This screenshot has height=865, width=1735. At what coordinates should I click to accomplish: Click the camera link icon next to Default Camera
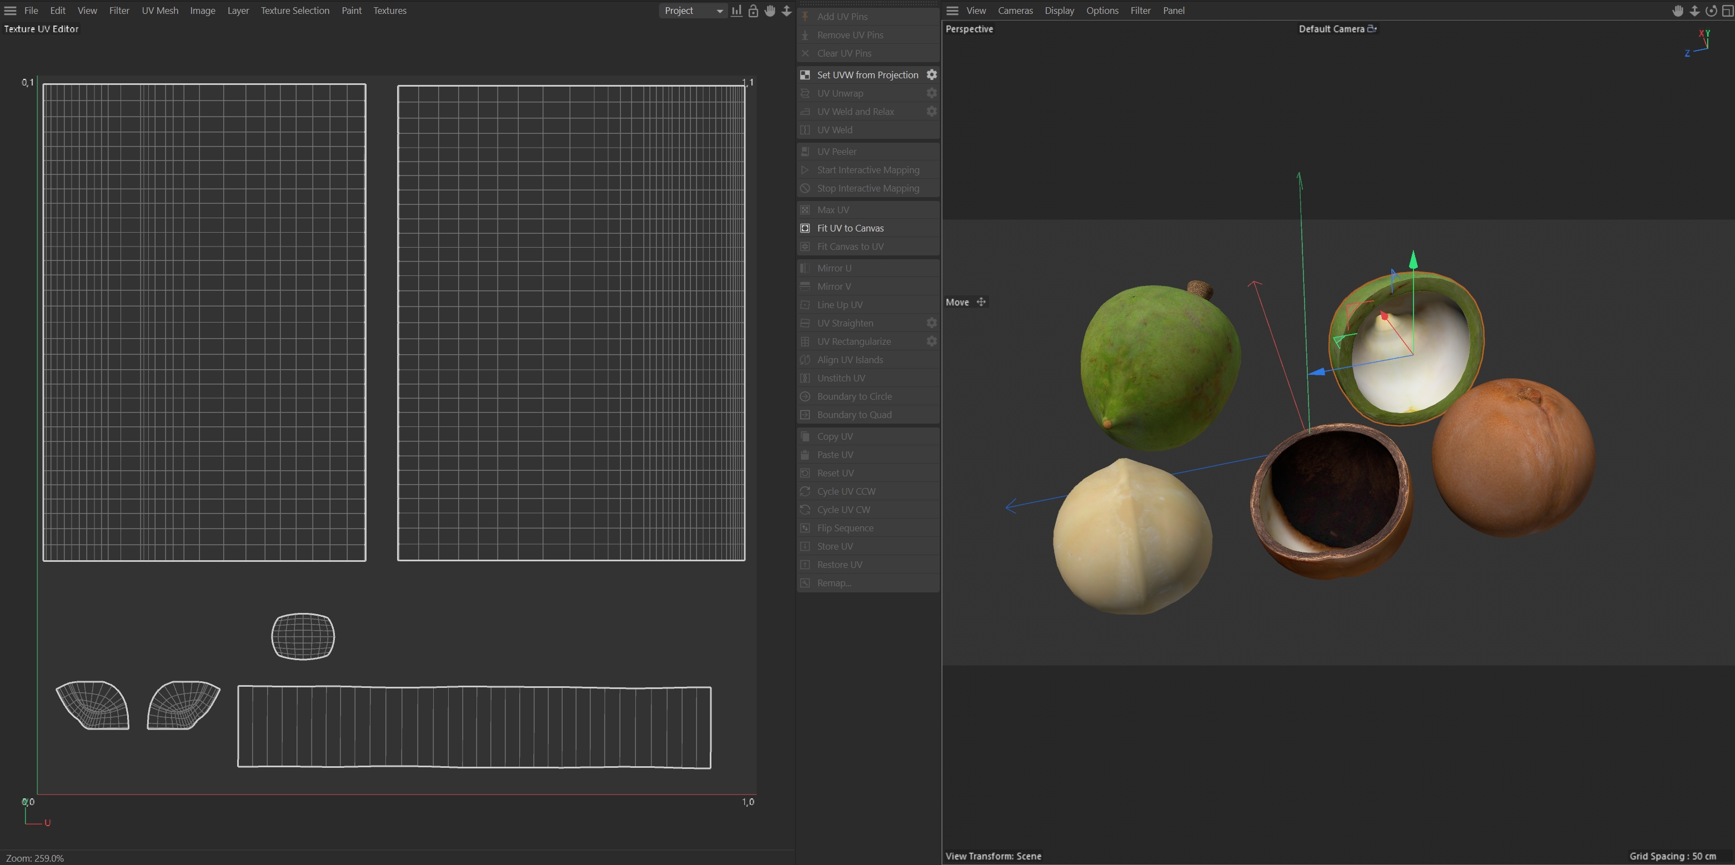point(1372,29)
